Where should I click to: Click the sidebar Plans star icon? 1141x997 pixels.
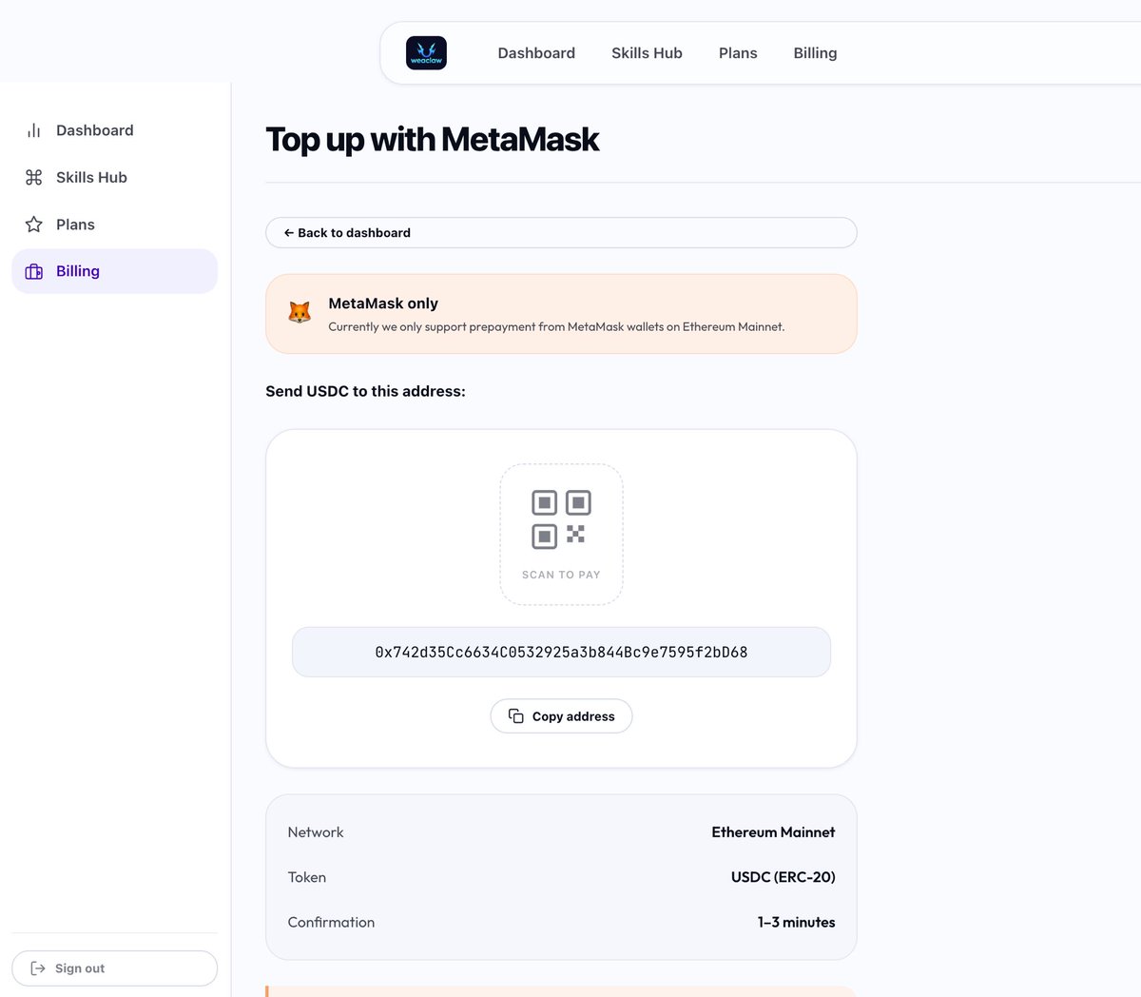coord(34,225)
